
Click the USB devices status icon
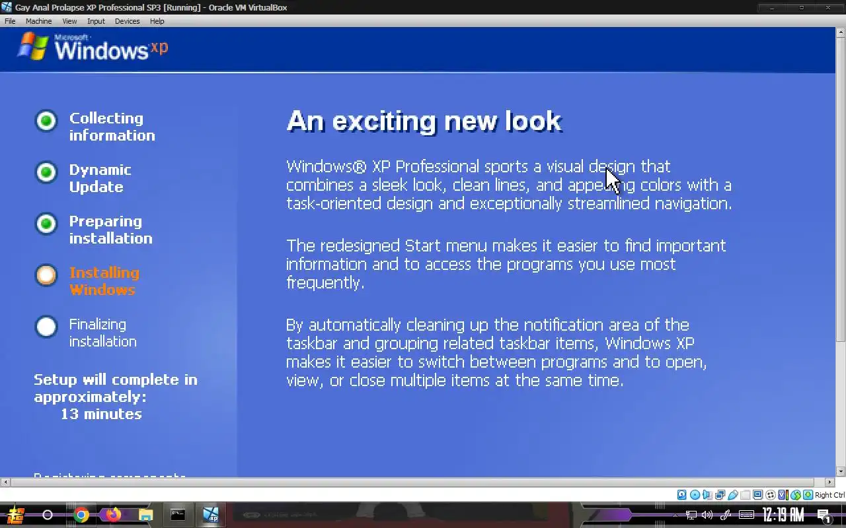pos(733,495)
